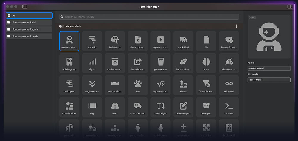This screenshot has height=141, width=298.
Task: Select the plant-wilt icon
Action: coord(69,129)
